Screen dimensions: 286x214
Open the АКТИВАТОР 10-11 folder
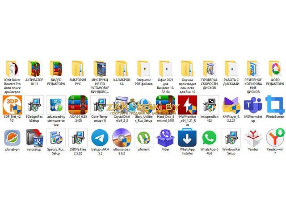pos(34,68)
